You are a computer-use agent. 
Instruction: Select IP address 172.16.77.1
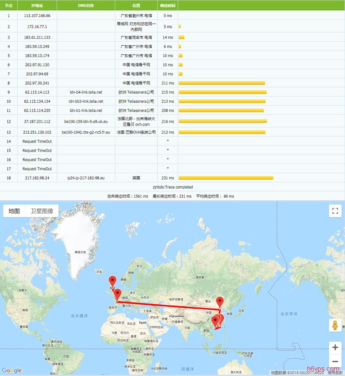coord(37,26)
